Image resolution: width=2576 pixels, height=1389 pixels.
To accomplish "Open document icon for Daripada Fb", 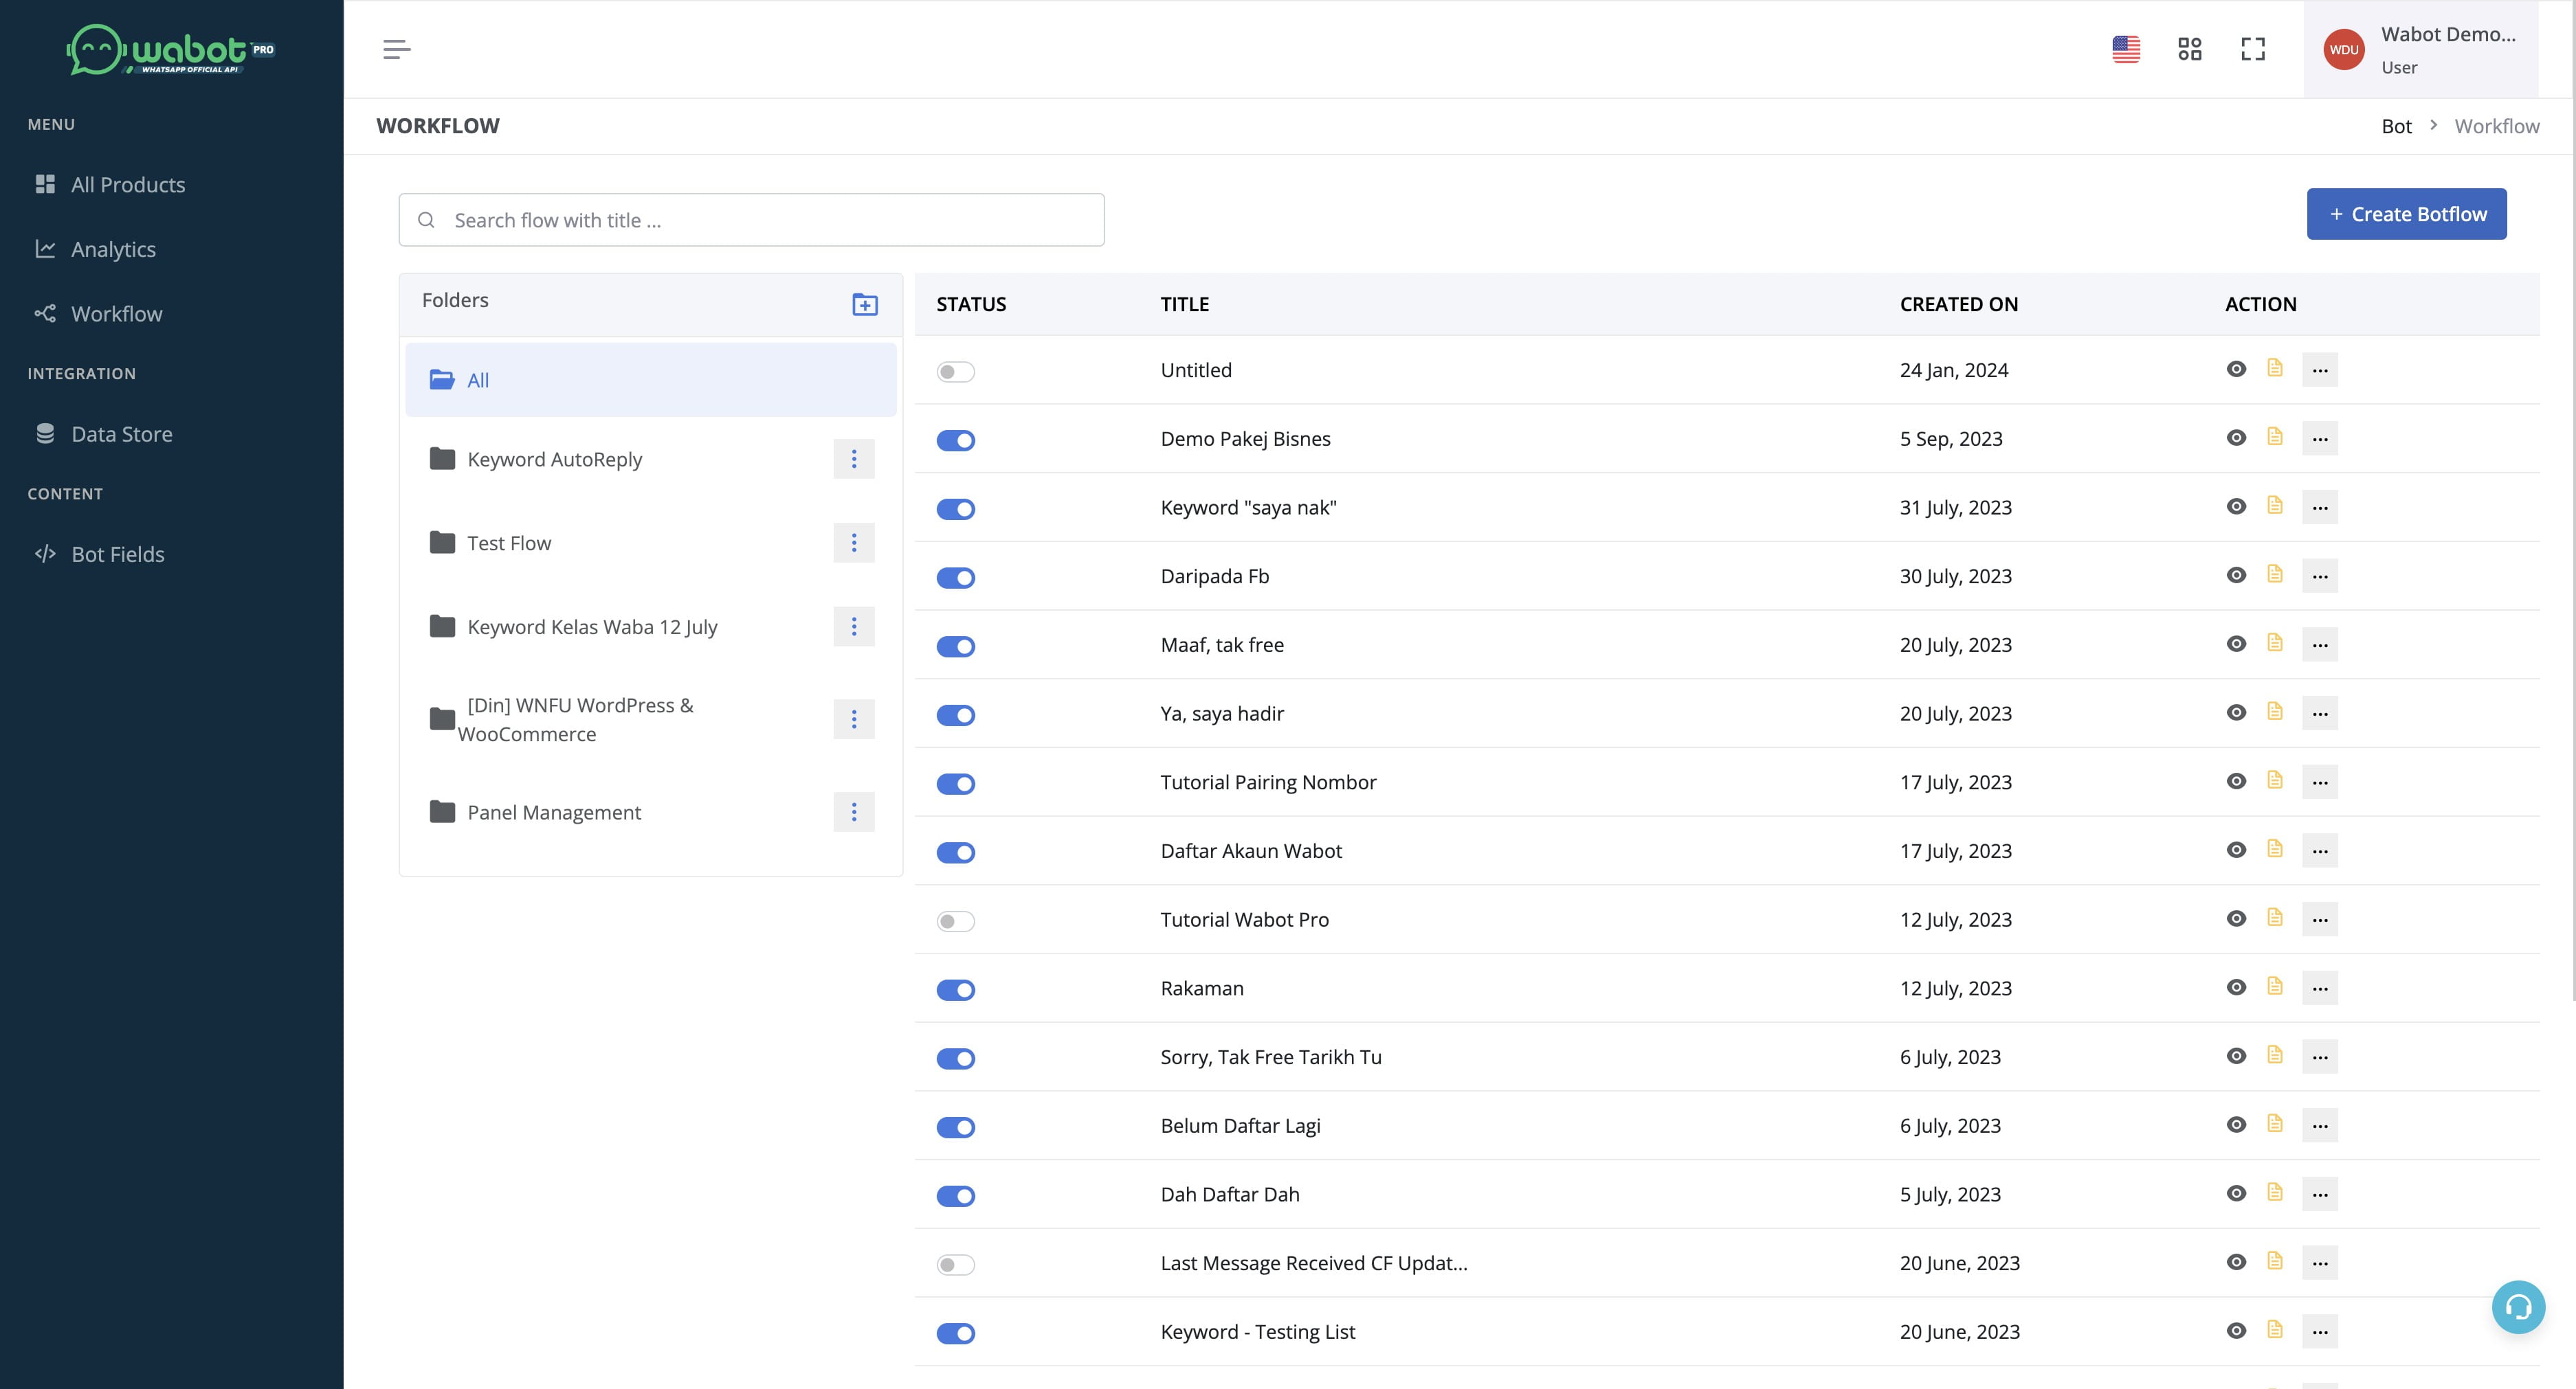I will [x=2275, y=574].
